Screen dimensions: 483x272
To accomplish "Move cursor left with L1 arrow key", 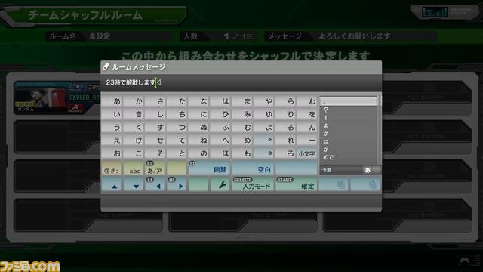I will [x=155, y=184].
